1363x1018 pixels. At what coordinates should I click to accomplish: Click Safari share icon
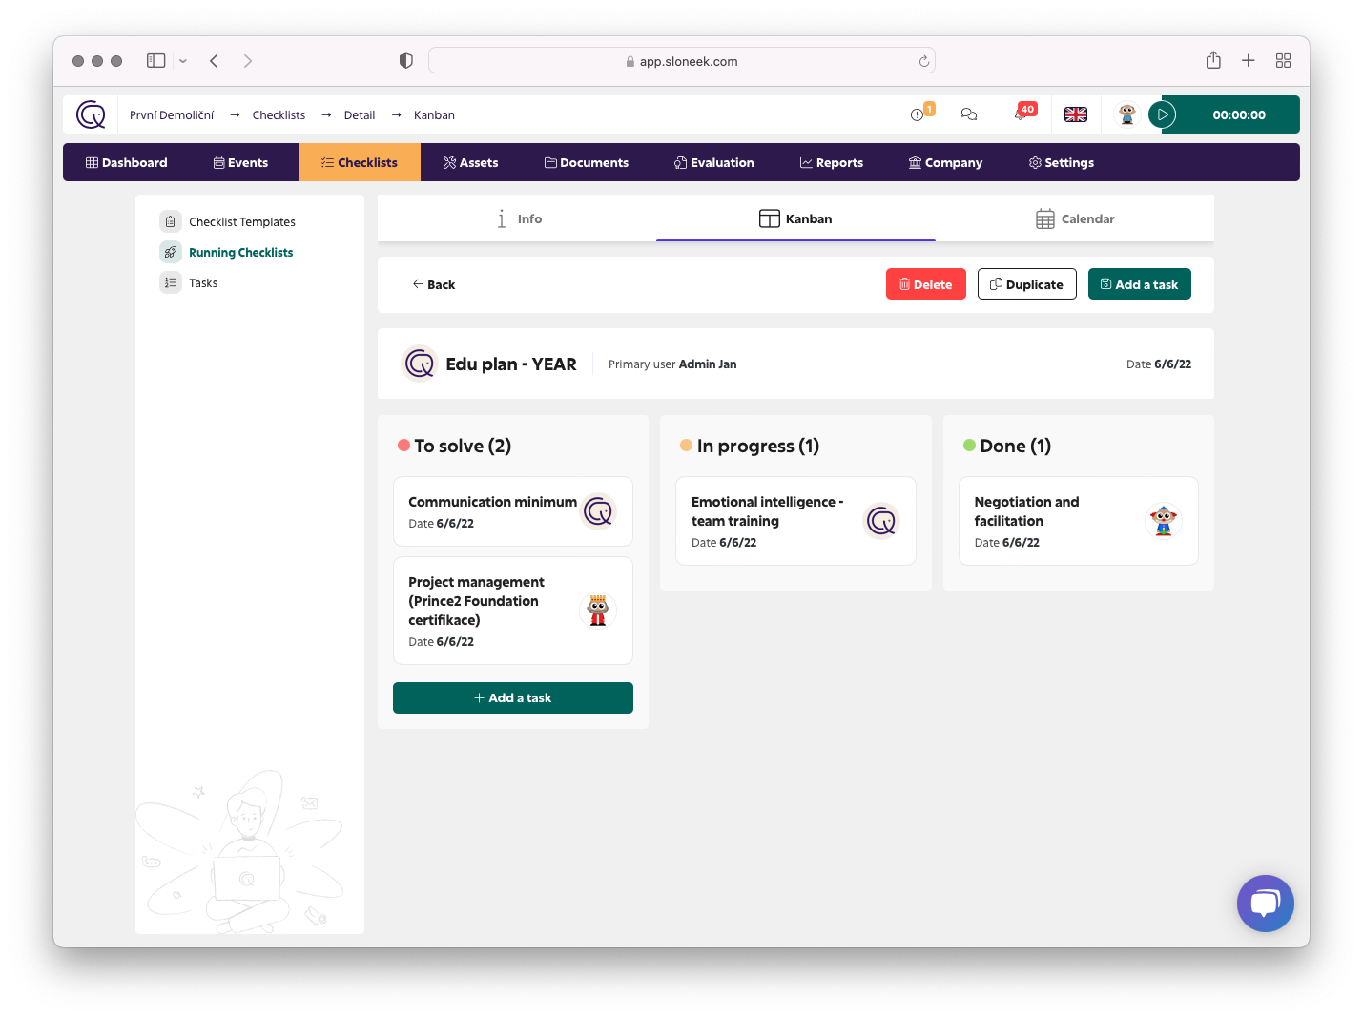coord(1213,60)
